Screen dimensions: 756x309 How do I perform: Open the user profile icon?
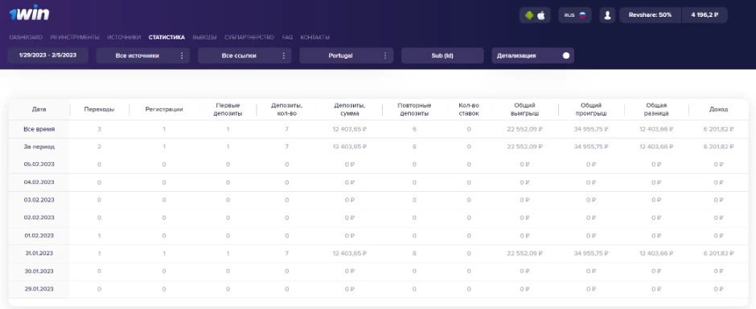[607, 15]
